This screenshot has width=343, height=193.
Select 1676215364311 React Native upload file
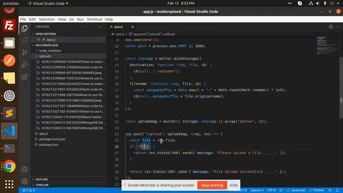71,117
